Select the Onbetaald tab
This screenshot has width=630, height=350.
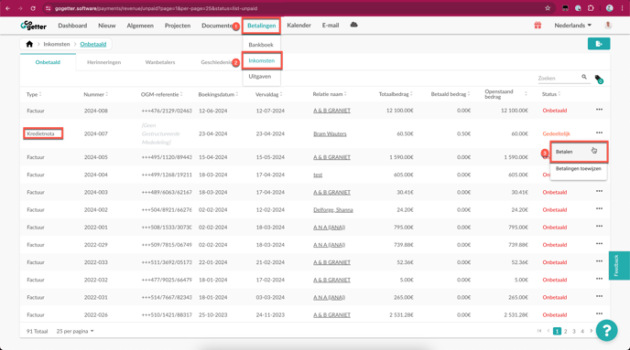click(48, 62)
